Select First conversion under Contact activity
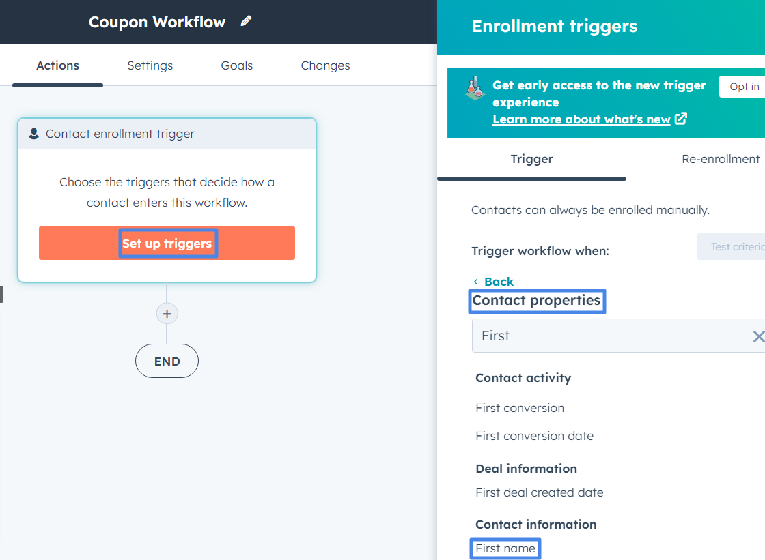765x560 pixels. (520, 407)
